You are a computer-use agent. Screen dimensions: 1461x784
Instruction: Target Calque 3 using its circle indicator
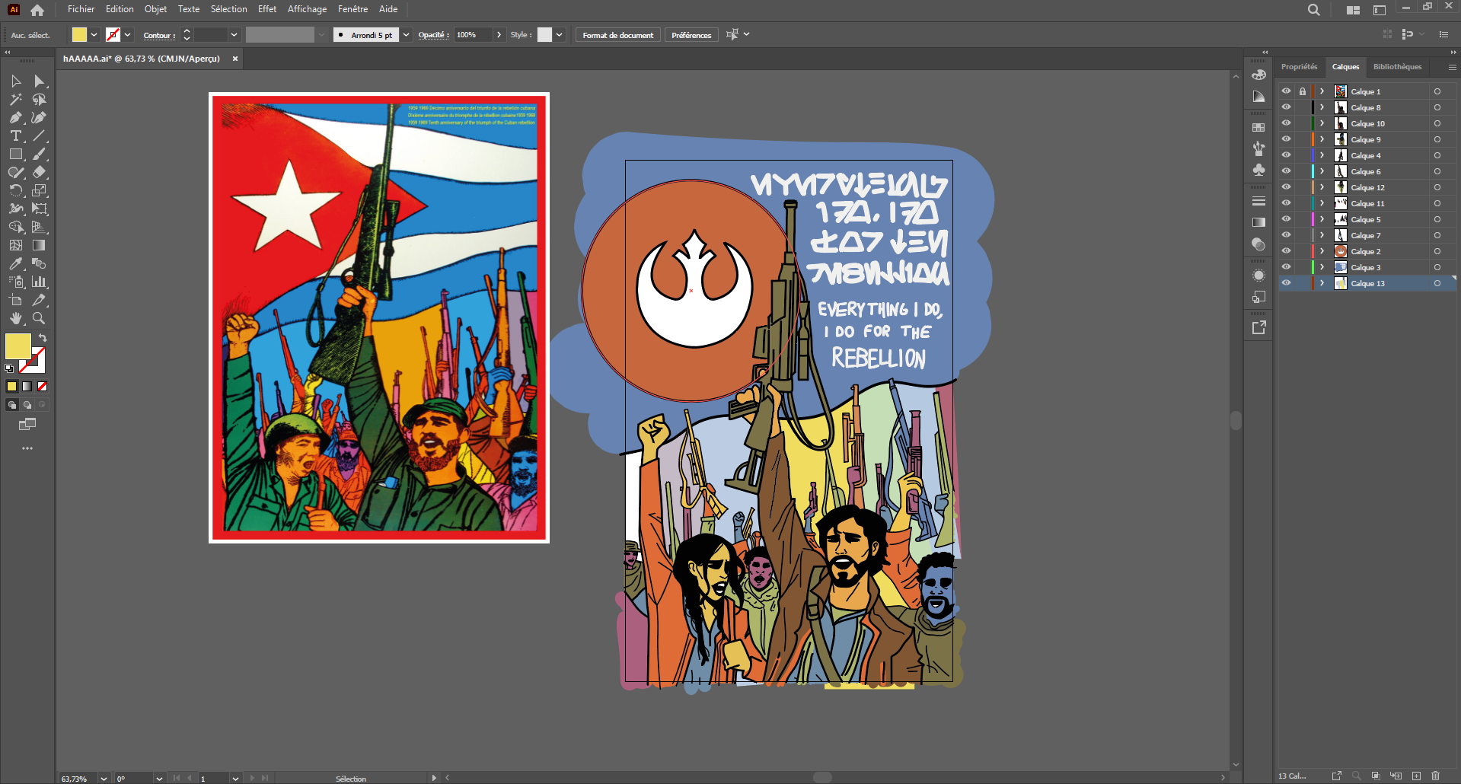tap(1437, 267)
